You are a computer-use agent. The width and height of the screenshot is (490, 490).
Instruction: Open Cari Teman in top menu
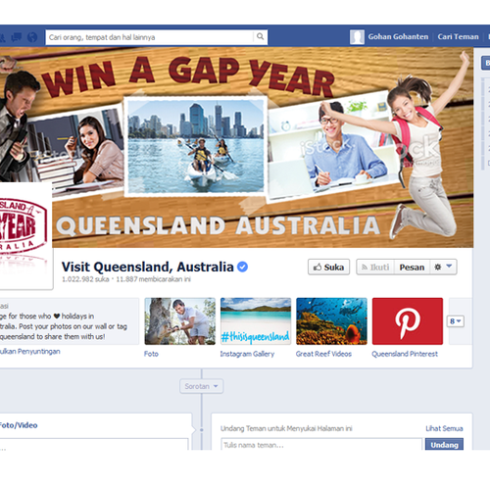point(458,36)
